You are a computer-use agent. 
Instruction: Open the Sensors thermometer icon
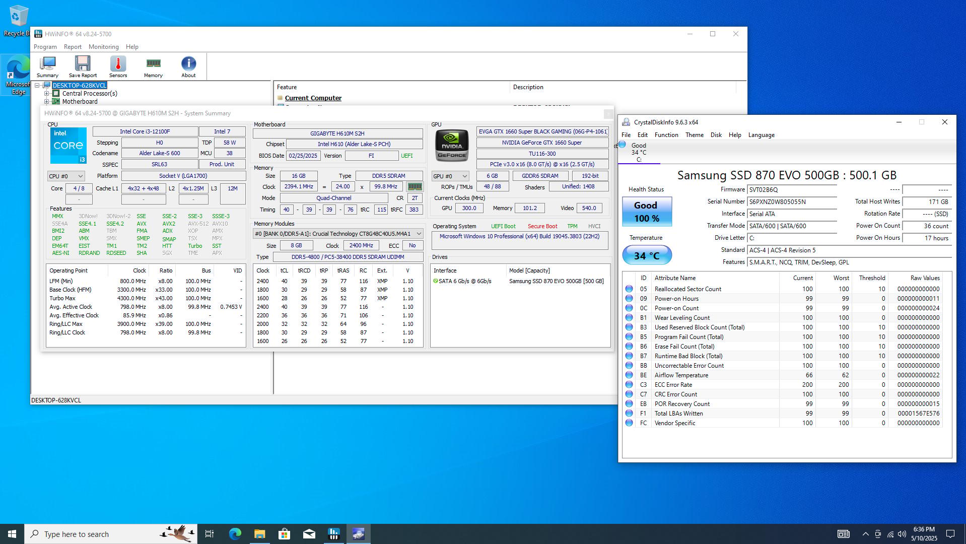coord(118,66)
